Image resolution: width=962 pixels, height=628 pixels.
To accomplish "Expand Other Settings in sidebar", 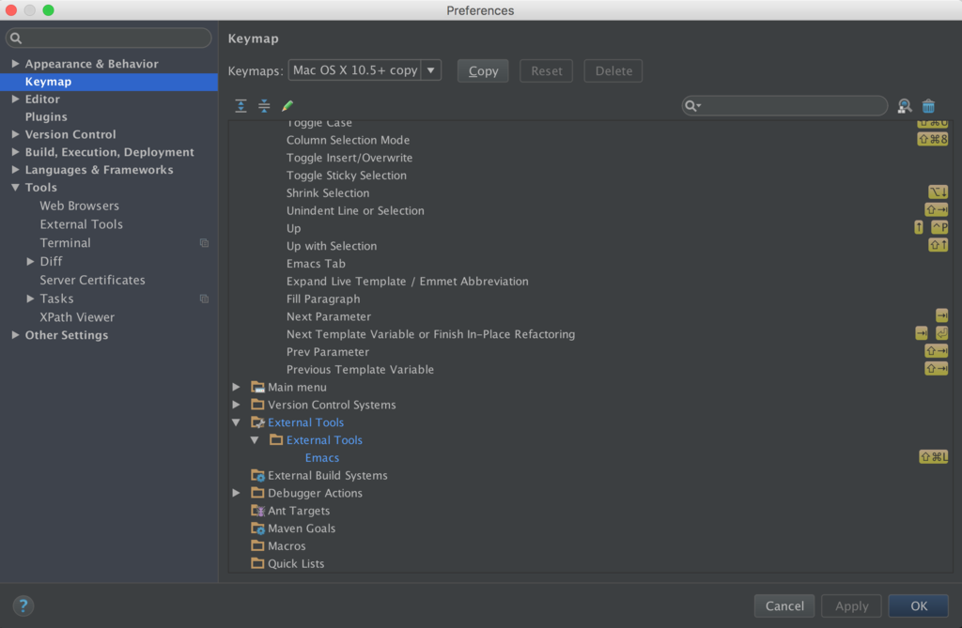I will point(15,335).
